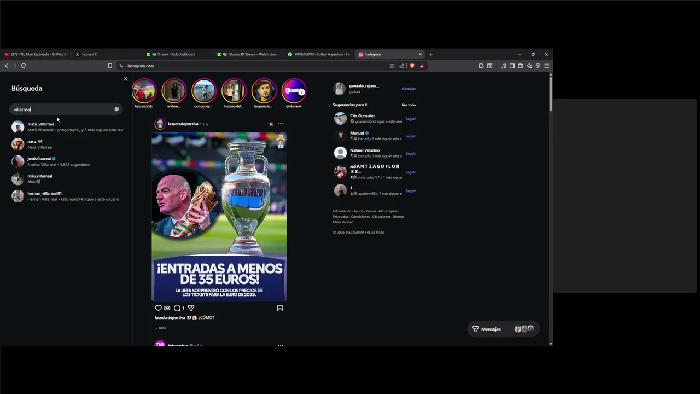Open the Mensajes floating panel

pos(503,329)
